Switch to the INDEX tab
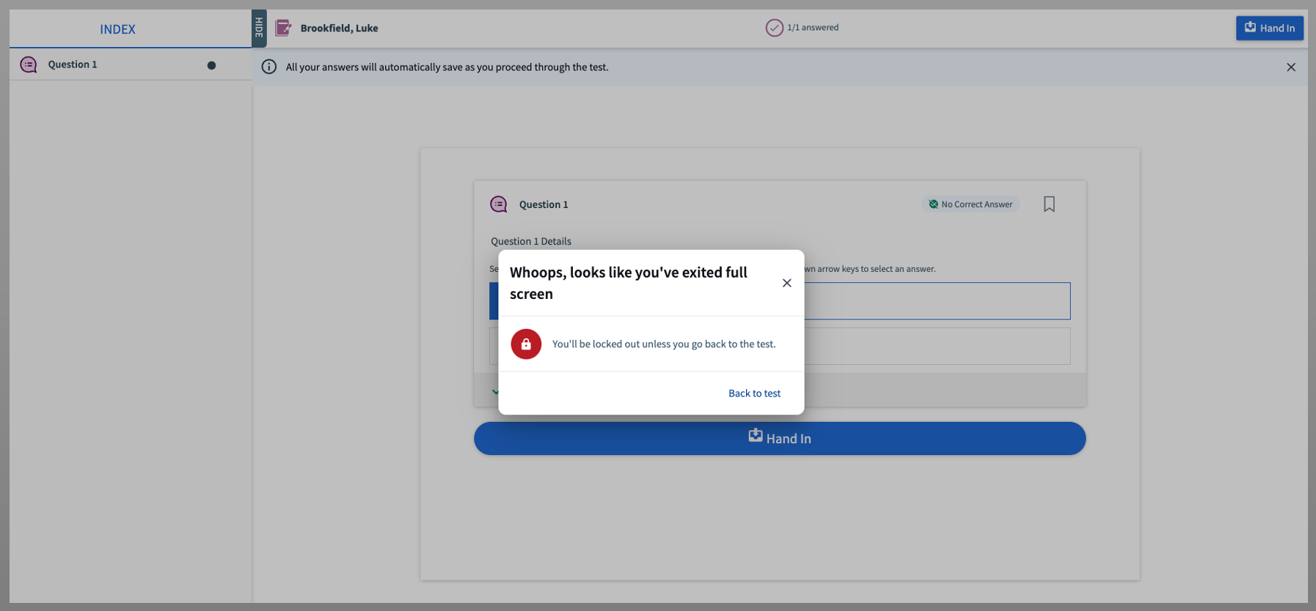This screenshot has width=1316, height=611. coord(117,29)
